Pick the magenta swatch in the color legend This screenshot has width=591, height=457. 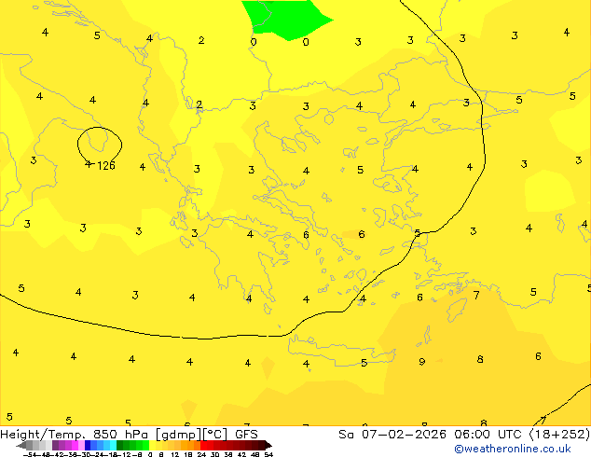tap(75, 446)
